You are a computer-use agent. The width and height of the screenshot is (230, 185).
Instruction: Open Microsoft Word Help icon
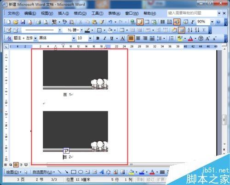point(218,22)
